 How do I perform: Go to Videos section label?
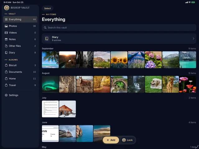13,33
